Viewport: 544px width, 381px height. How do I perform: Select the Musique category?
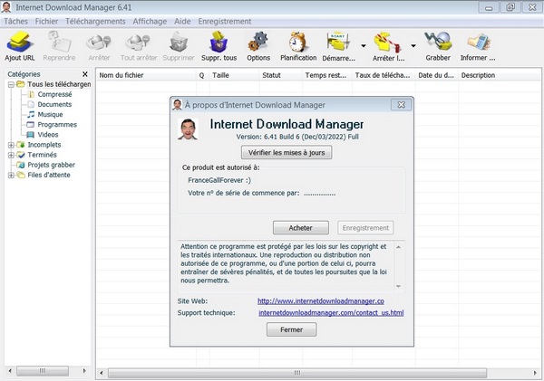(50, 114)
